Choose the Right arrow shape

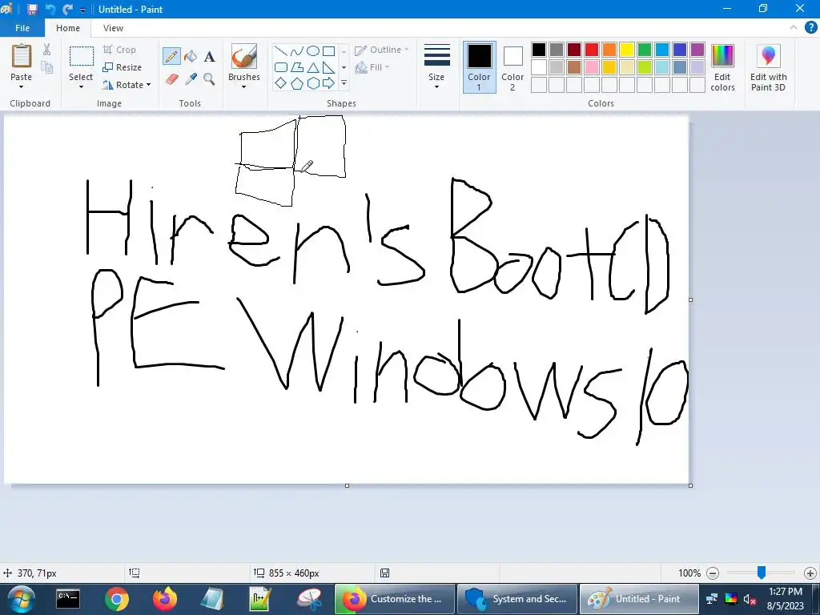328,83
